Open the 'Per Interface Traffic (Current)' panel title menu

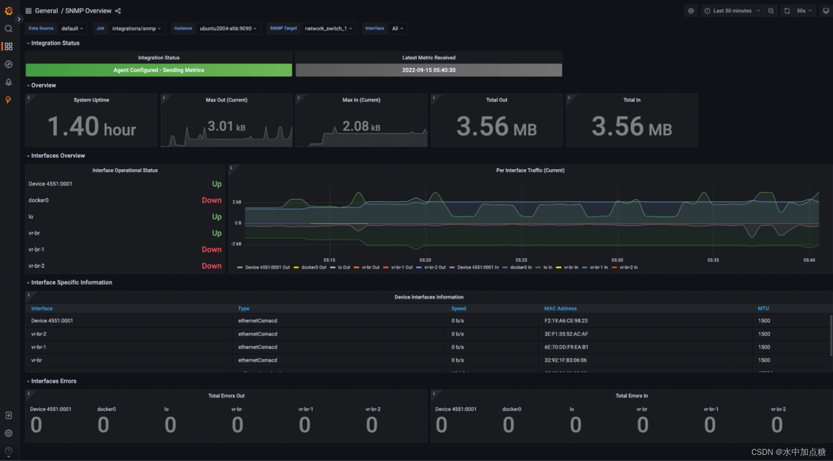point(530,171)
